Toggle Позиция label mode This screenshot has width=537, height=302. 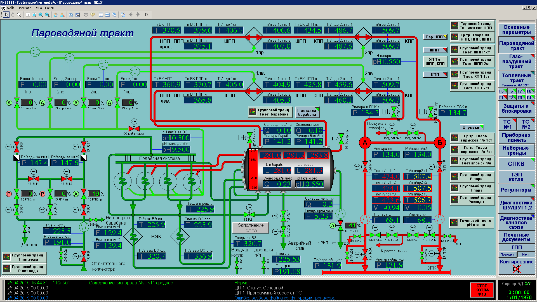(507, 254)
